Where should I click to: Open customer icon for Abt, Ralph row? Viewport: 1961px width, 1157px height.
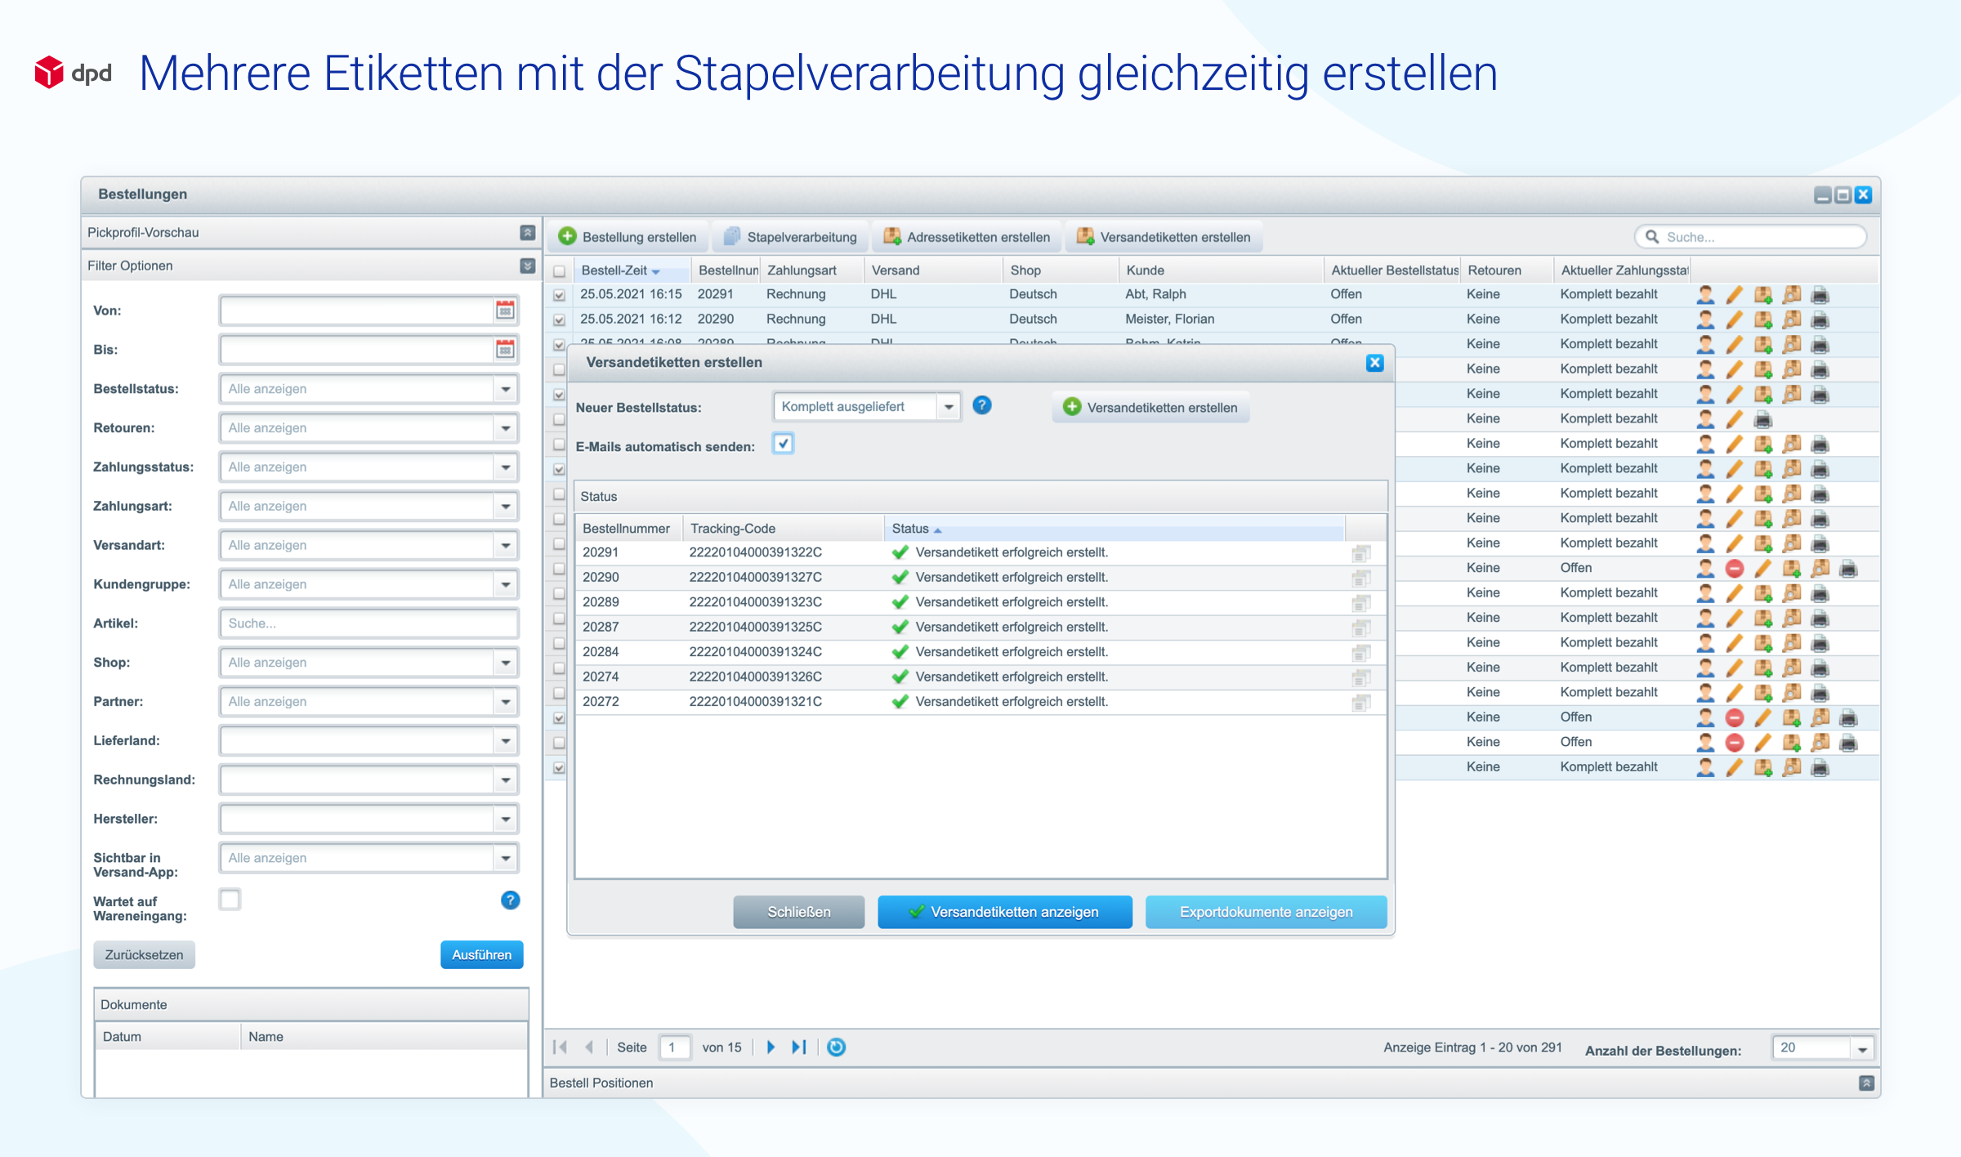(x=1706, y=294)
